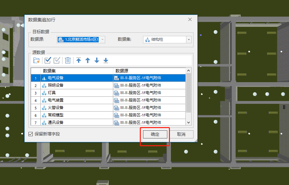289x185 pixels.
Task: Click the list vertical scrollbar thumb
Action: pyautogui.click(x=188, y=93)
